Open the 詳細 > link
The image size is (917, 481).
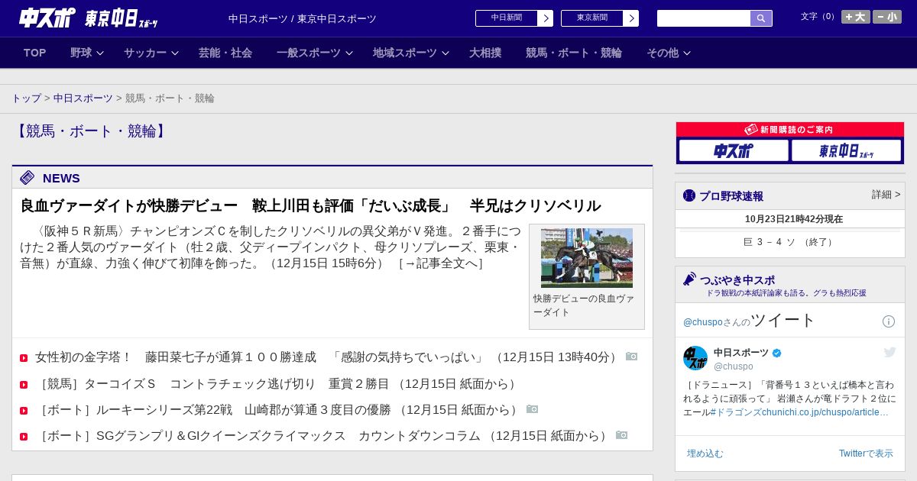[886, 195]
